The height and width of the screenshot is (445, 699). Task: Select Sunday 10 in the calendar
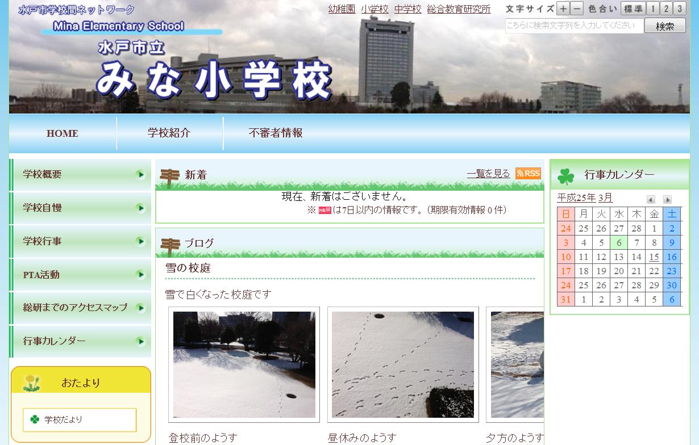coord(566,257)
